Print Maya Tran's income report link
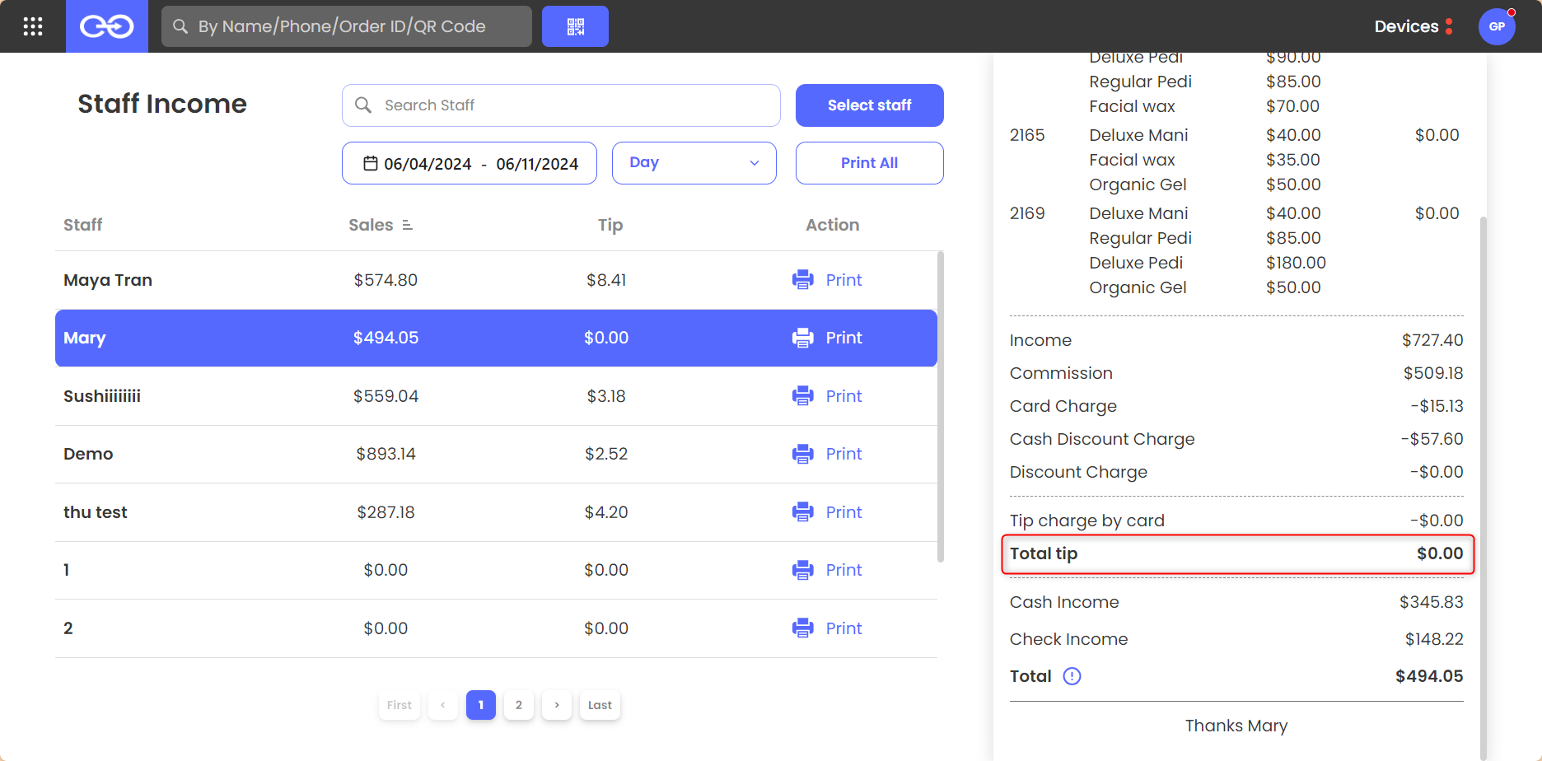1542x761 pixels. (x=843, y=280)
